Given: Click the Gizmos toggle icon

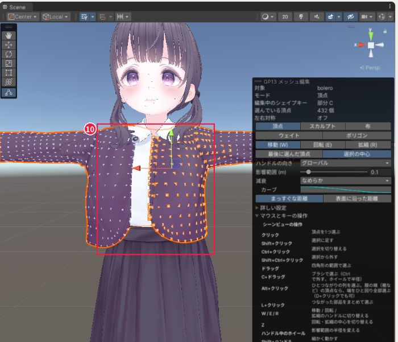Looking at the screenshot, I should pos(382,17).
